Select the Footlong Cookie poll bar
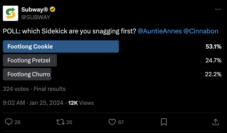The width and height of the screenshot is (227, 133). point(61,46)
